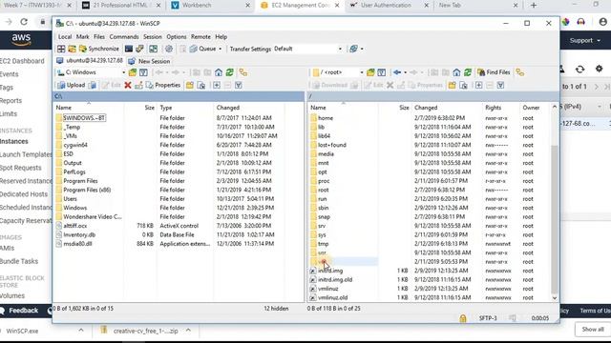Click the Instances link in AWS sidebar
The image size is (611, 343).
[x=14, y=141]
